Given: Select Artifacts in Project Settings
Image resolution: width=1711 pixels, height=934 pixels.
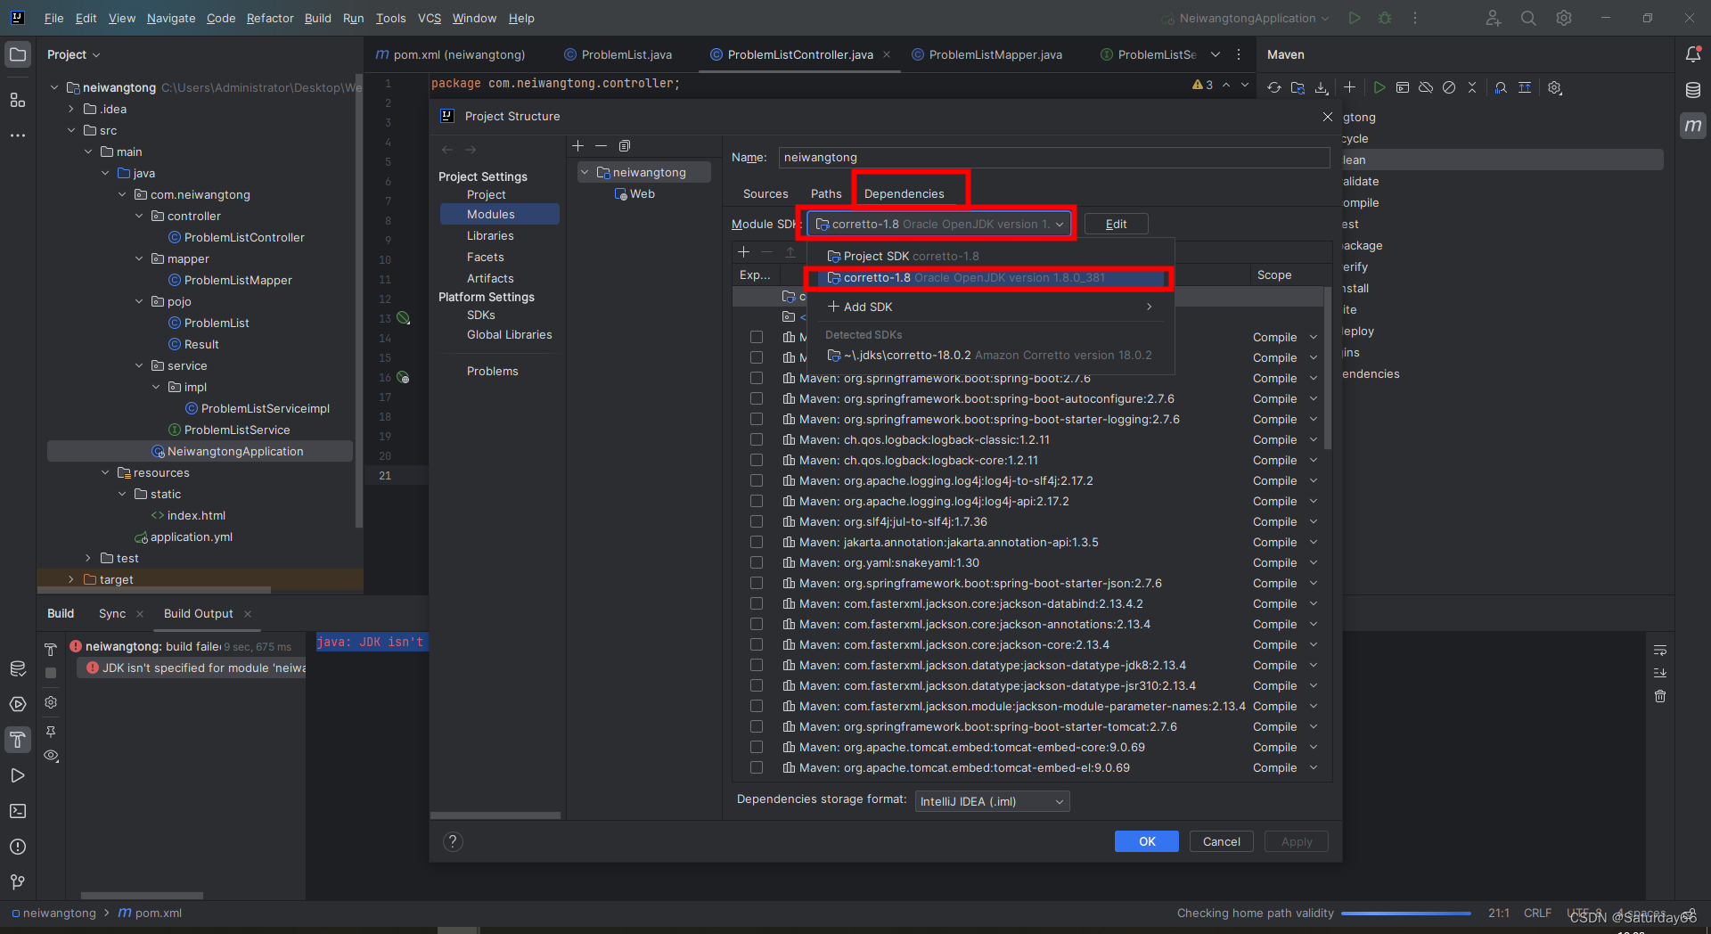Looking at the screenshot, I should click(490, 278).
